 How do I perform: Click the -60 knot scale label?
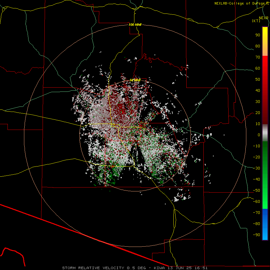pos(256,202)
